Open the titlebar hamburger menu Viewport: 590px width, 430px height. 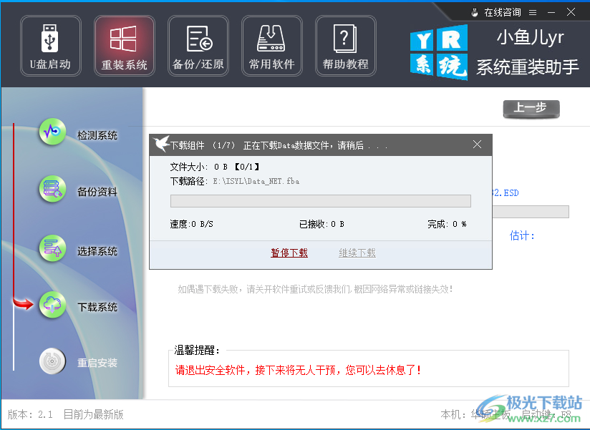pyautogui.click(x=533, y=11)
